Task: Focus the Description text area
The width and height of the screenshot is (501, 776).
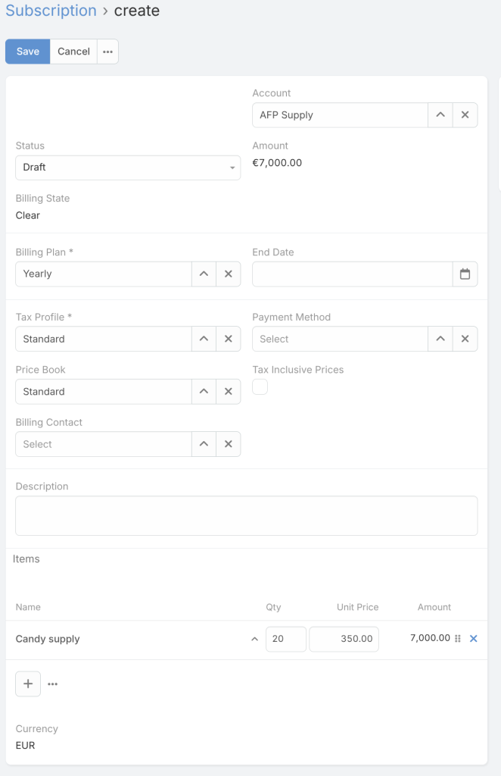Action: click(246, 515)
